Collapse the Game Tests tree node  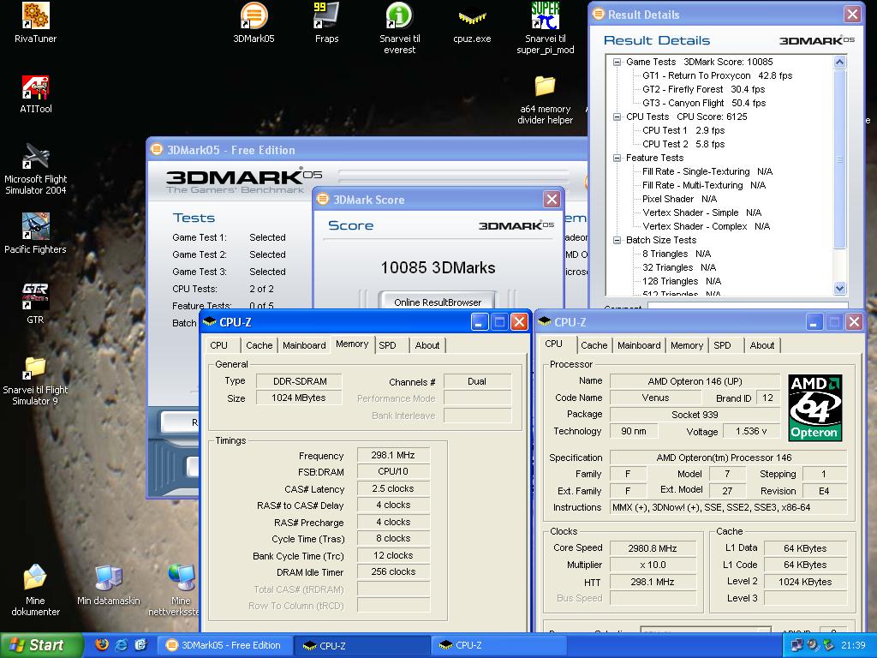tap(617, 62)
